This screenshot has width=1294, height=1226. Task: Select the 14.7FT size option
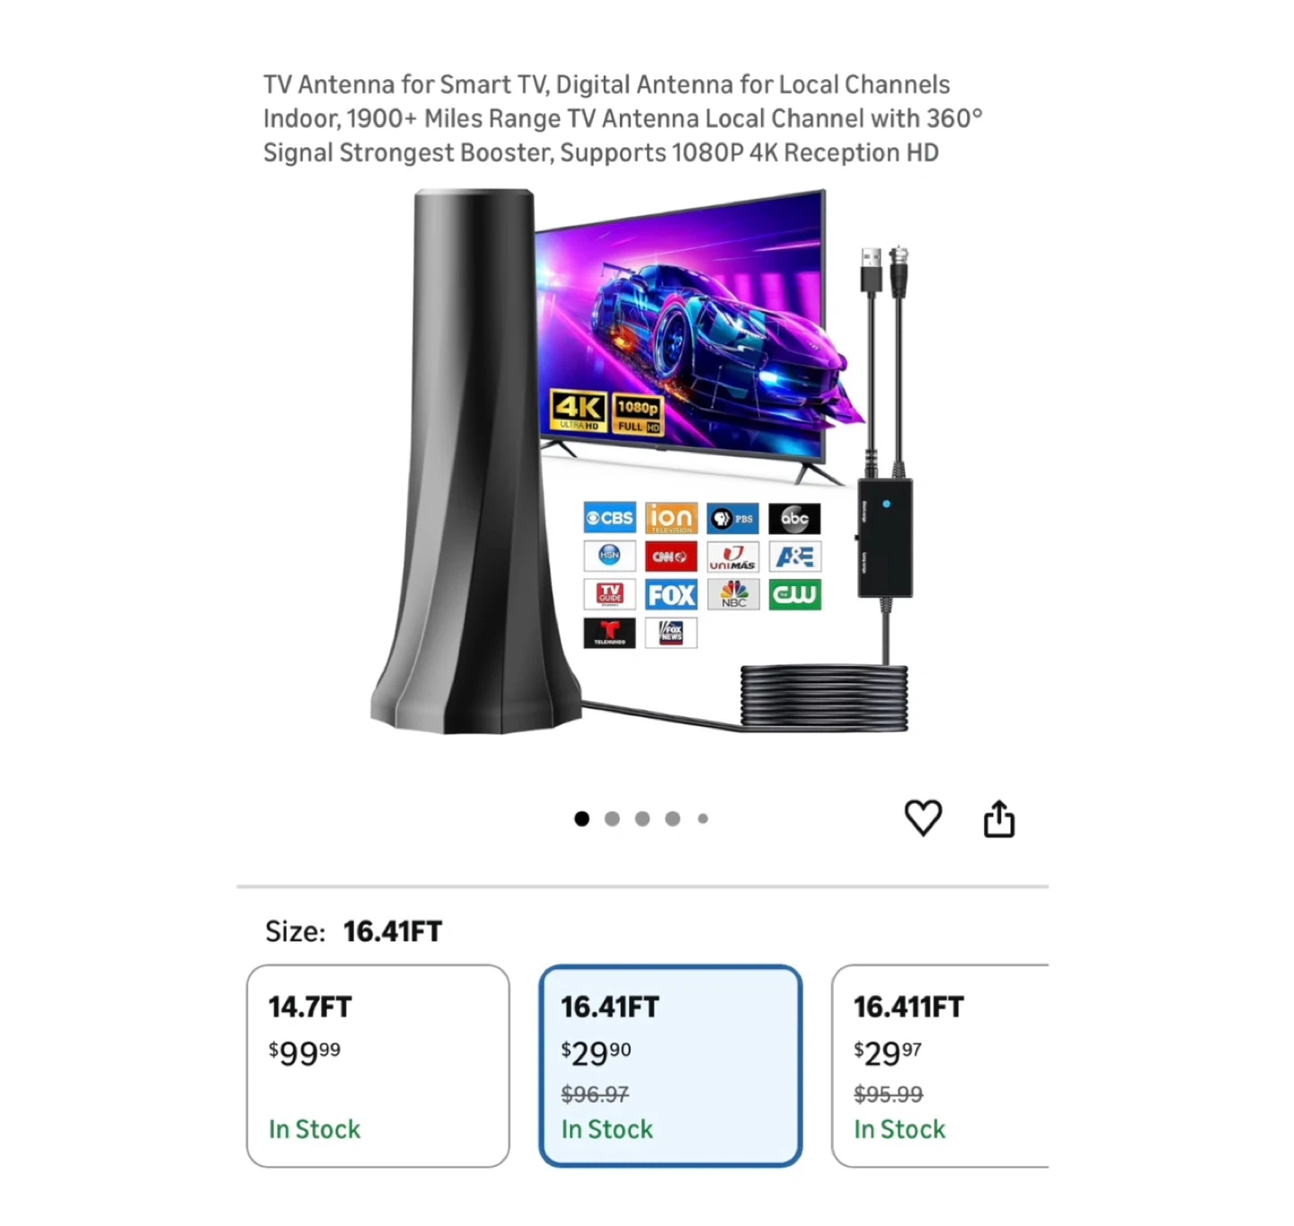point(378,1066)
